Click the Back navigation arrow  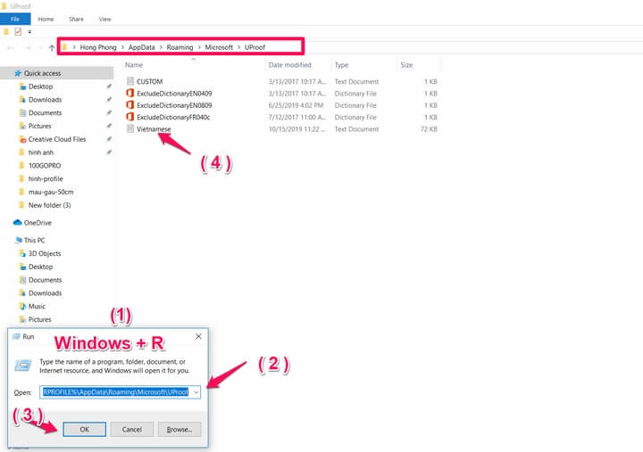[x=11, y=48]
